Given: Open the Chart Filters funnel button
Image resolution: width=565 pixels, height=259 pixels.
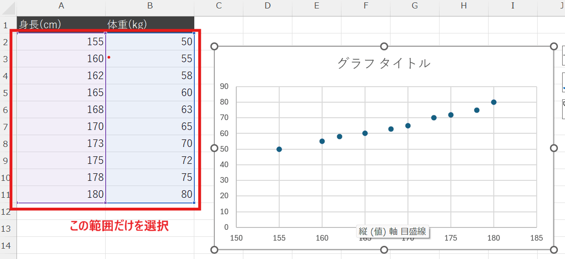Looking at the screenshot, I should tap(563, 109).
